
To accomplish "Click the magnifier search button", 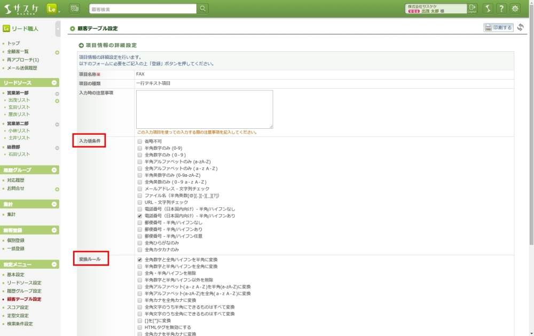I will click(x=203, y=9).
